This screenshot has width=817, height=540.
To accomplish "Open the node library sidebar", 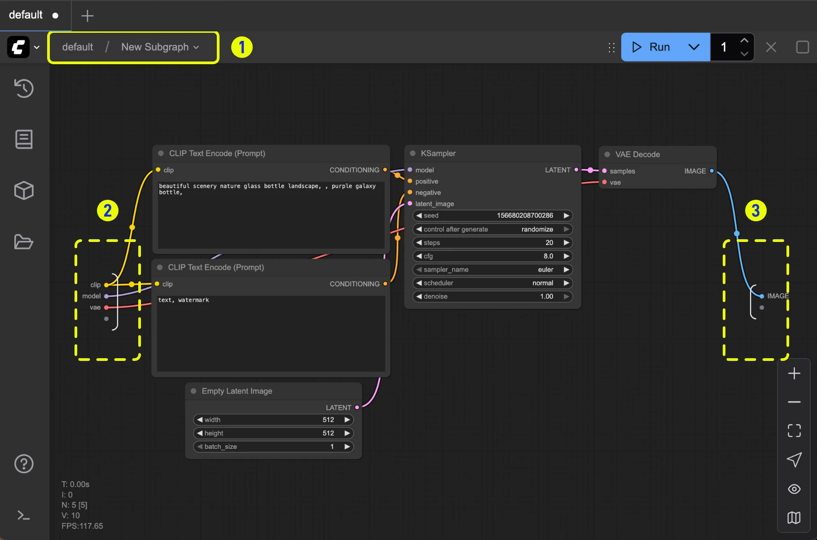I will click(x=24, y=139).
